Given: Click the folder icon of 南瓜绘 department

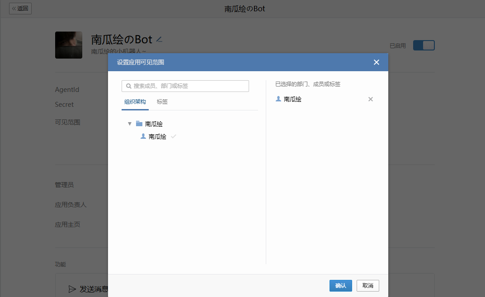Looking at the screenshot, I should coord(139,123).
